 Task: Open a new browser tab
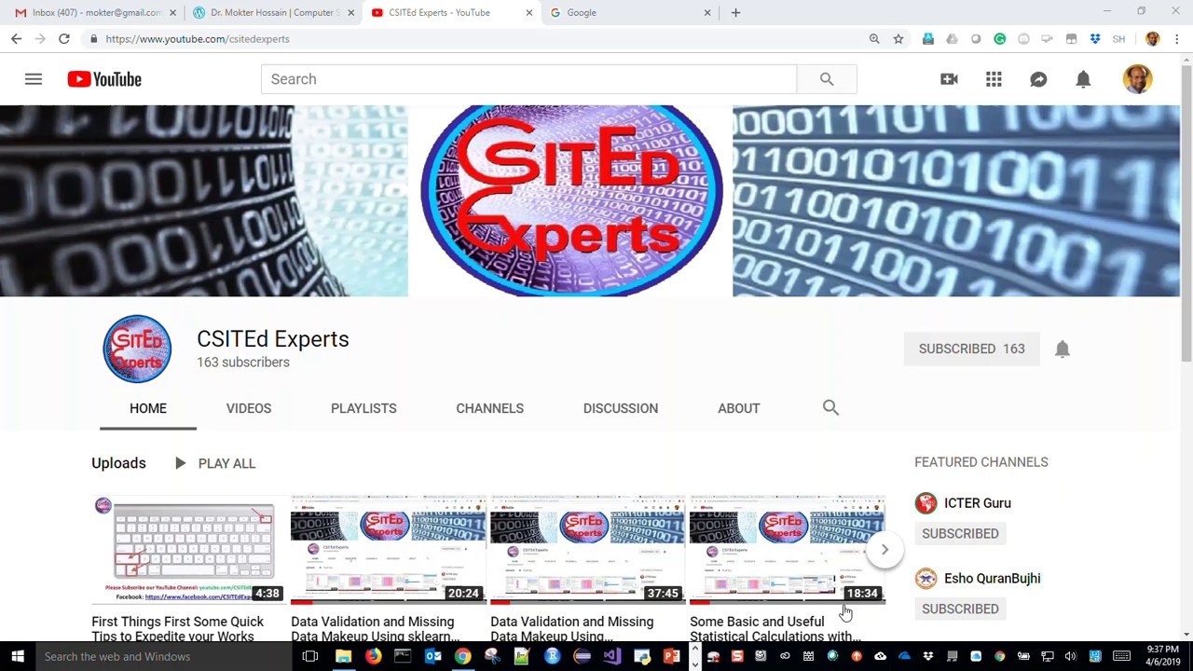(735, 12)
